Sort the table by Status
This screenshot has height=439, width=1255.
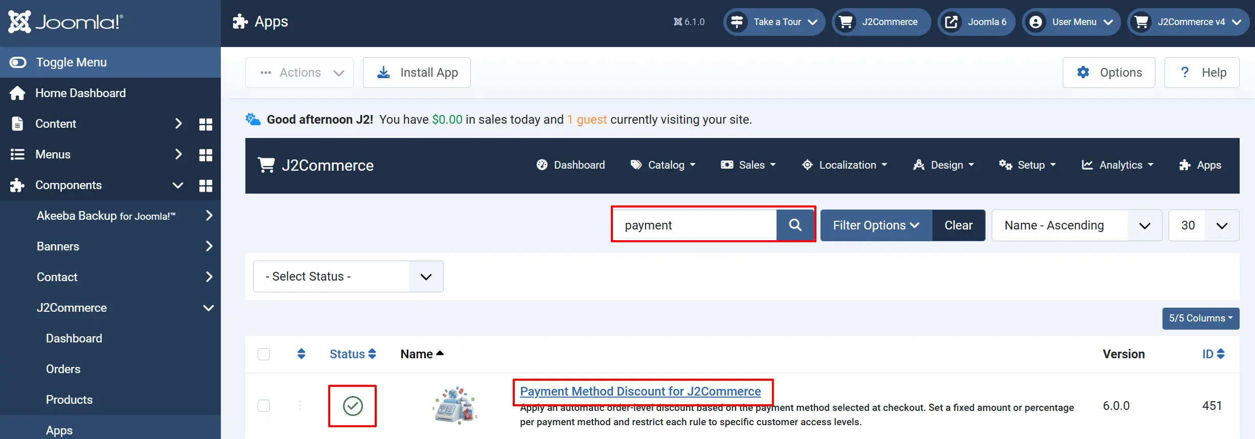353,354
